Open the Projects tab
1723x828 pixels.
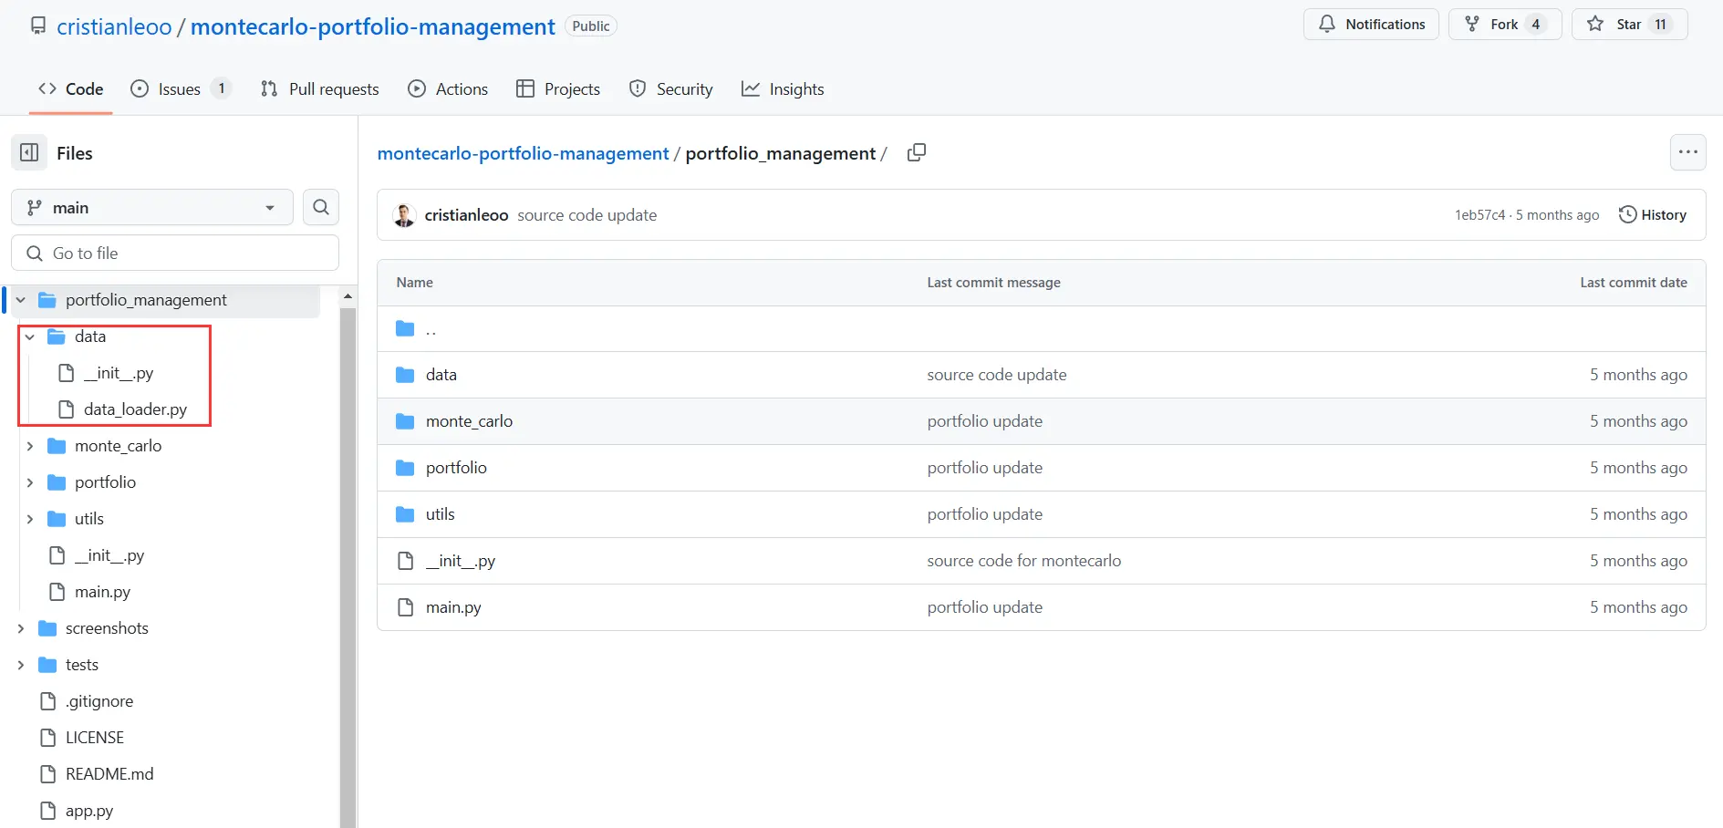tap(558, 89)
